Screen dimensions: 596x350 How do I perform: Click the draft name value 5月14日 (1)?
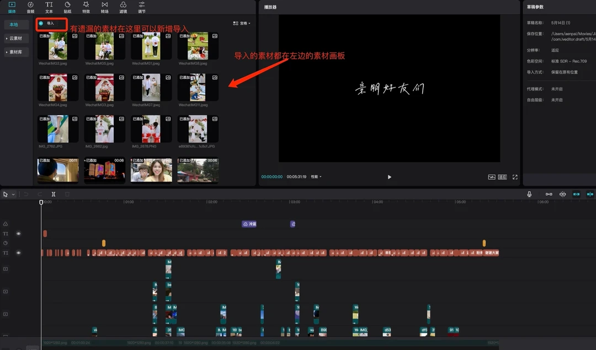(560, 23)
